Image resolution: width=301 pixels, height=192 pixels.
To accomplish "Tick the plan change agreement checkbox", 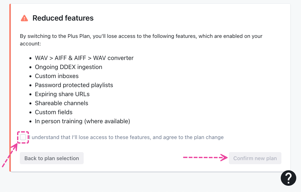I will click(x=23, y=137).
